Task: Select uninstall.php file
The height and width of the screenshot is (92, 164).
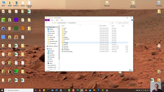Action: [66, 50]
